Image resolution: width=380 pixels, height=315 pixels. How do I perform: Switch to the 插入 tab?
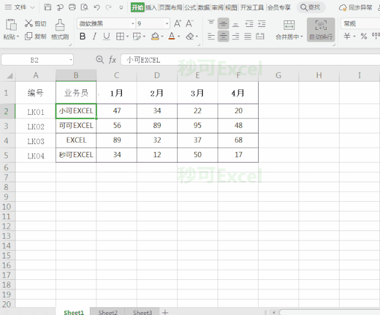pos(151,8)
